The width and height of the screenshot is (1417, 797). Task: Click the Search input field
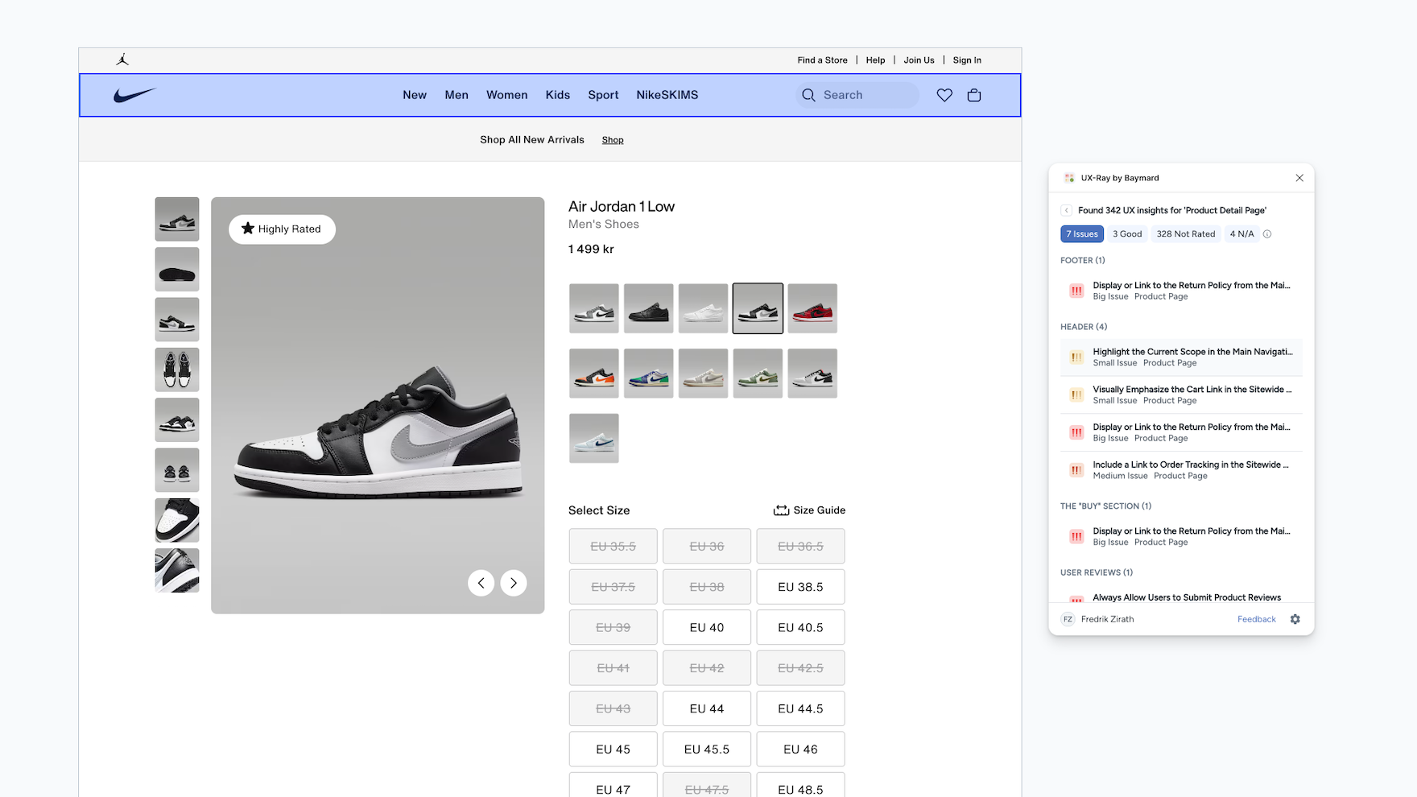tap(857, 95)
